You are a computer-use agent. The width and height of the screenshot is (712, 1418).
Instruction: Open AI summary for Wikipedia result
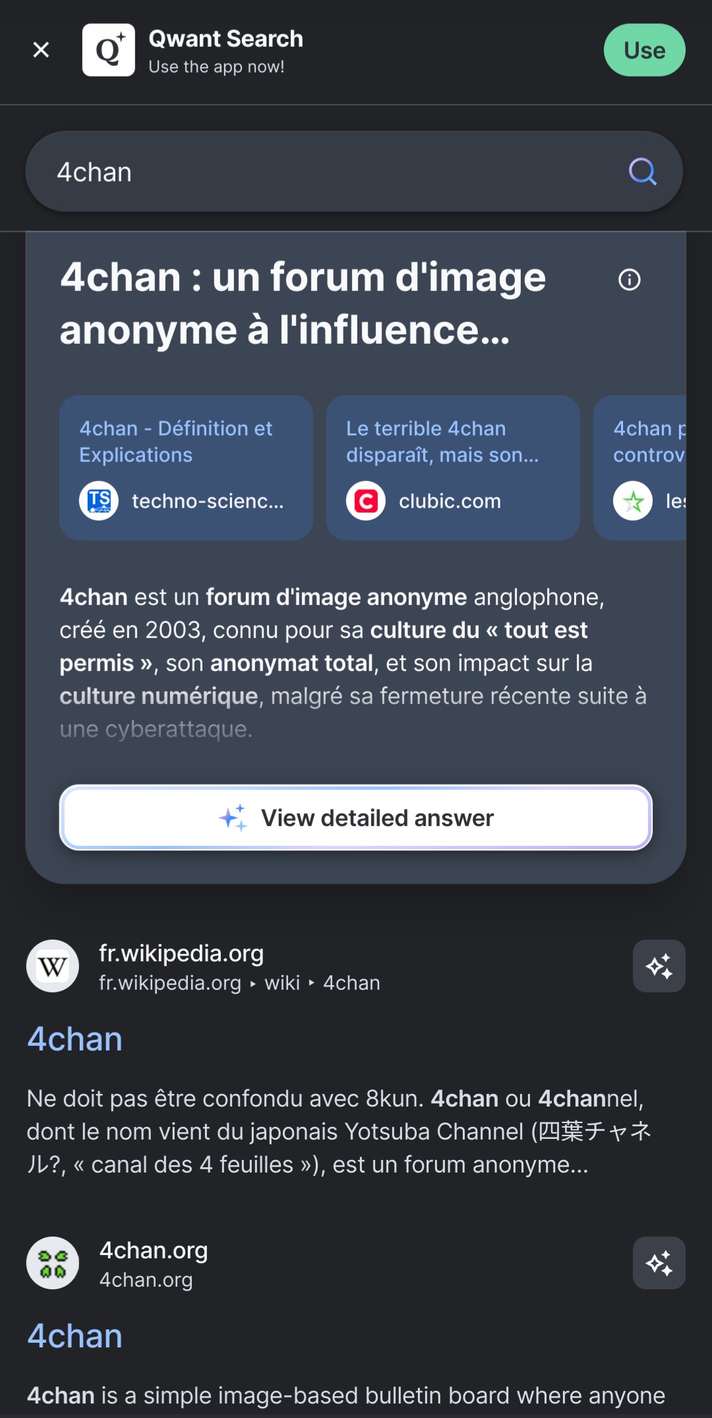[x=659, y=966]
